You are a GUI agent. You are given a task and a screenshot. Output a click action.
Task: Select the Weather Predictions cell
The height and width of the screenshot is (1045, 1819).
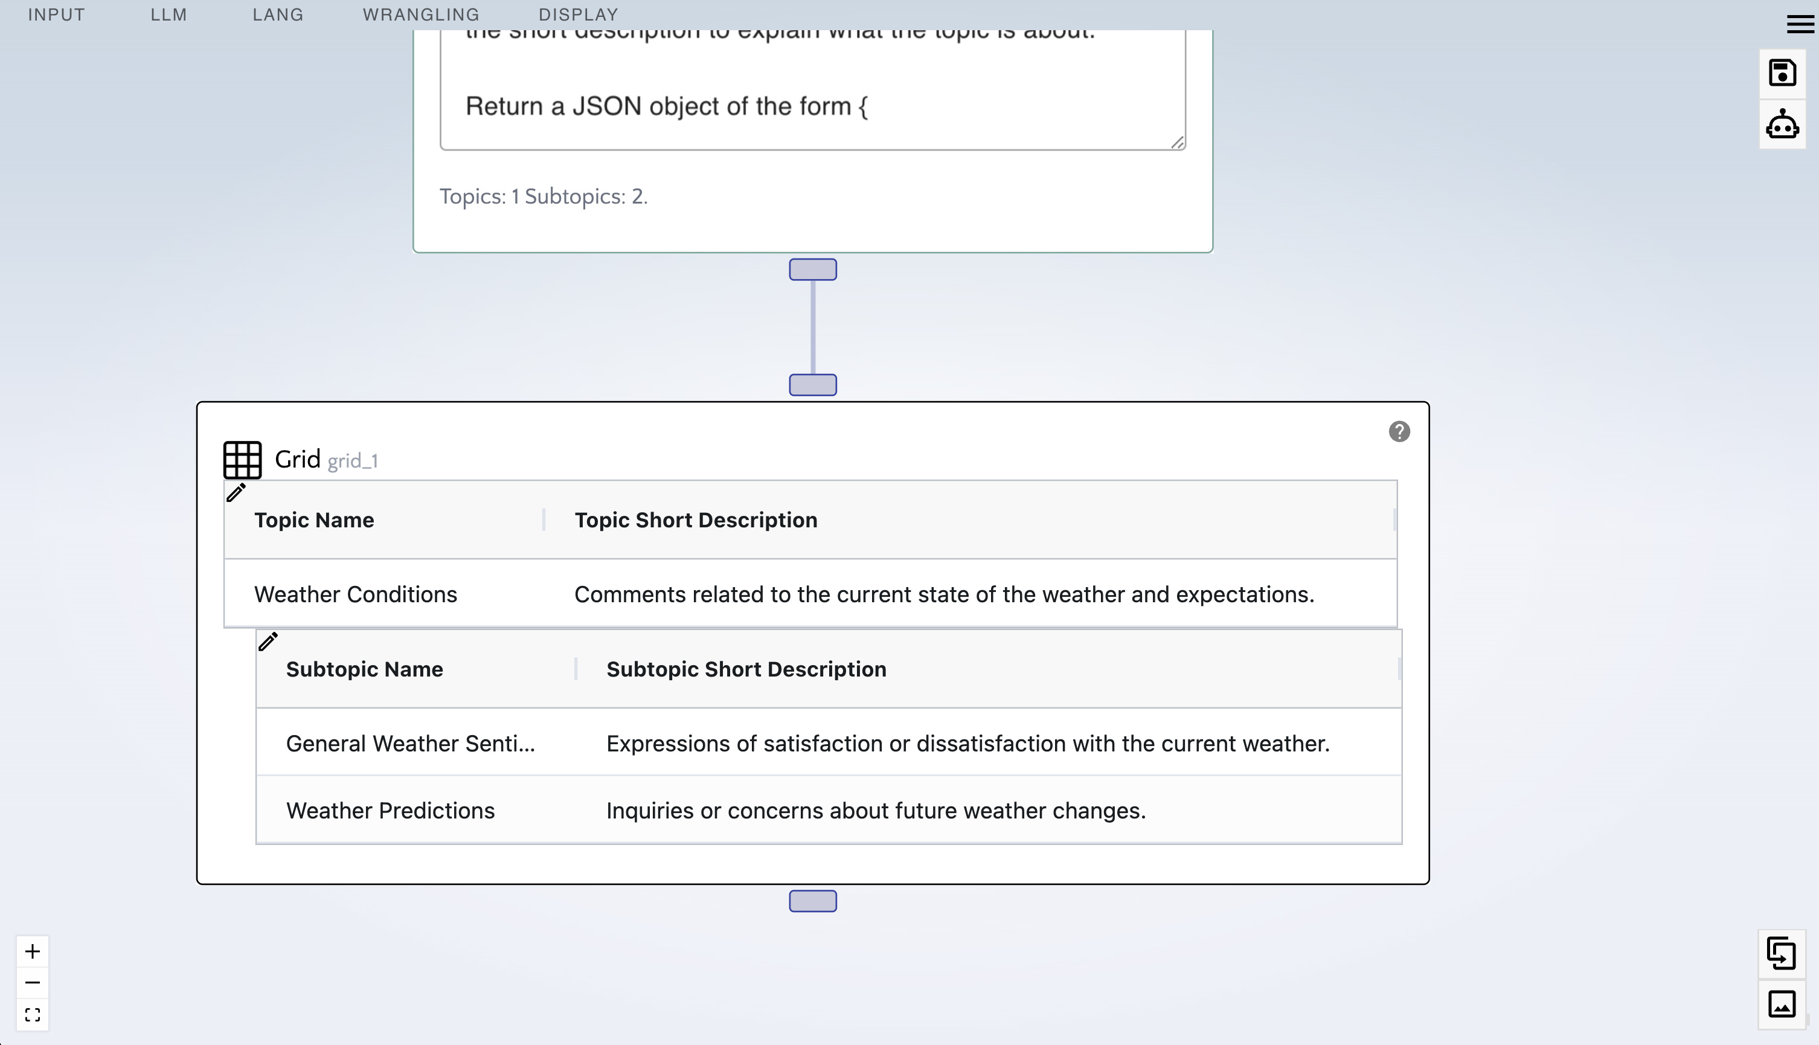[x=416, y=810]
